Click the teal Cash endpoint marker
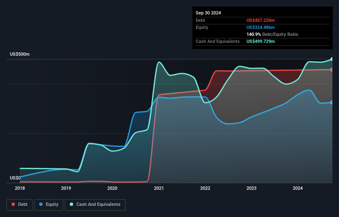 [332, 59]
